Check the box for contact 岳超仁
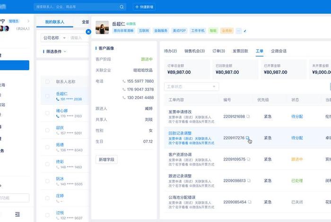The width and height of the screenshot is (331, 222). pos(47,96)
